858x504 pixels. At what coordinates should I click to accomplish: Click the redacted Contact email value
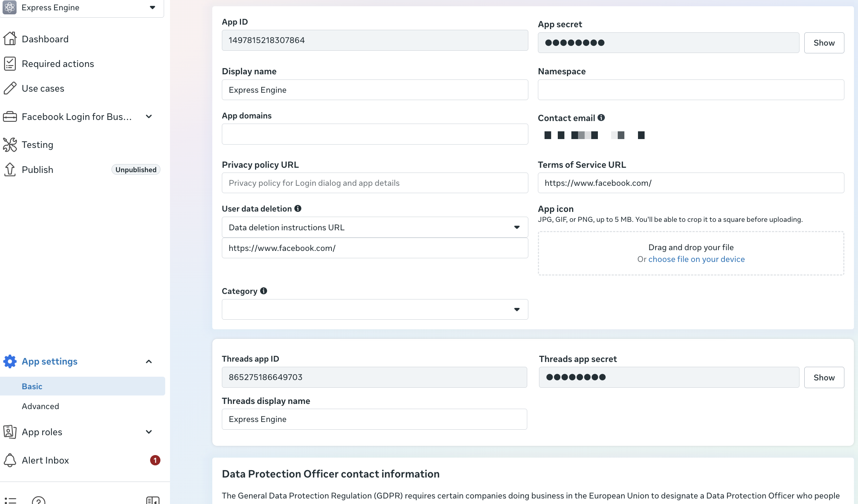click(595, 135)
